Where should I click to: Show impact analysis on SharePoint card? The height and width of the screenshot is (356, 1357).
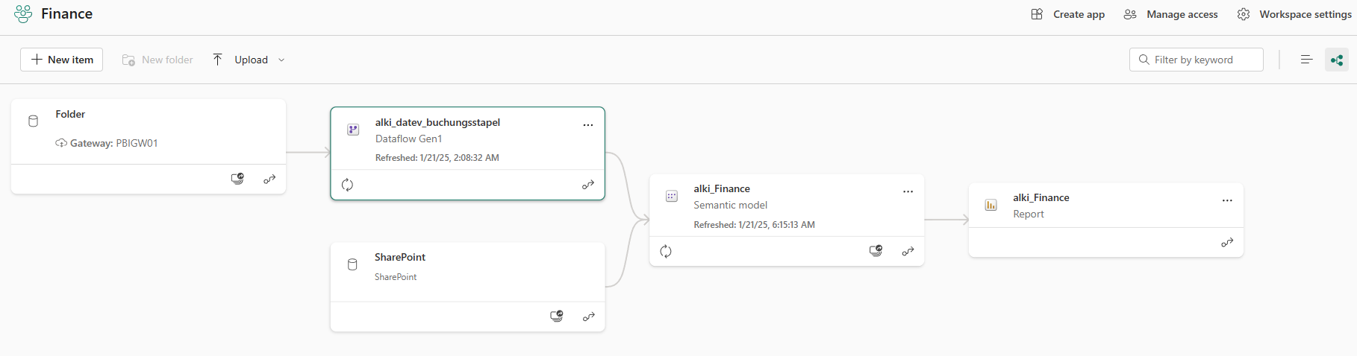(557, 316)
